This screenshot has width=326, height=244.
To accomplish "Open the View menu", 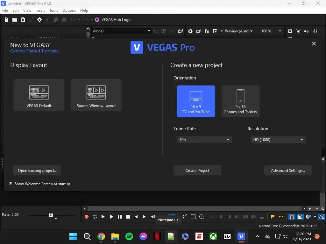I will click(x=27, y=10).
